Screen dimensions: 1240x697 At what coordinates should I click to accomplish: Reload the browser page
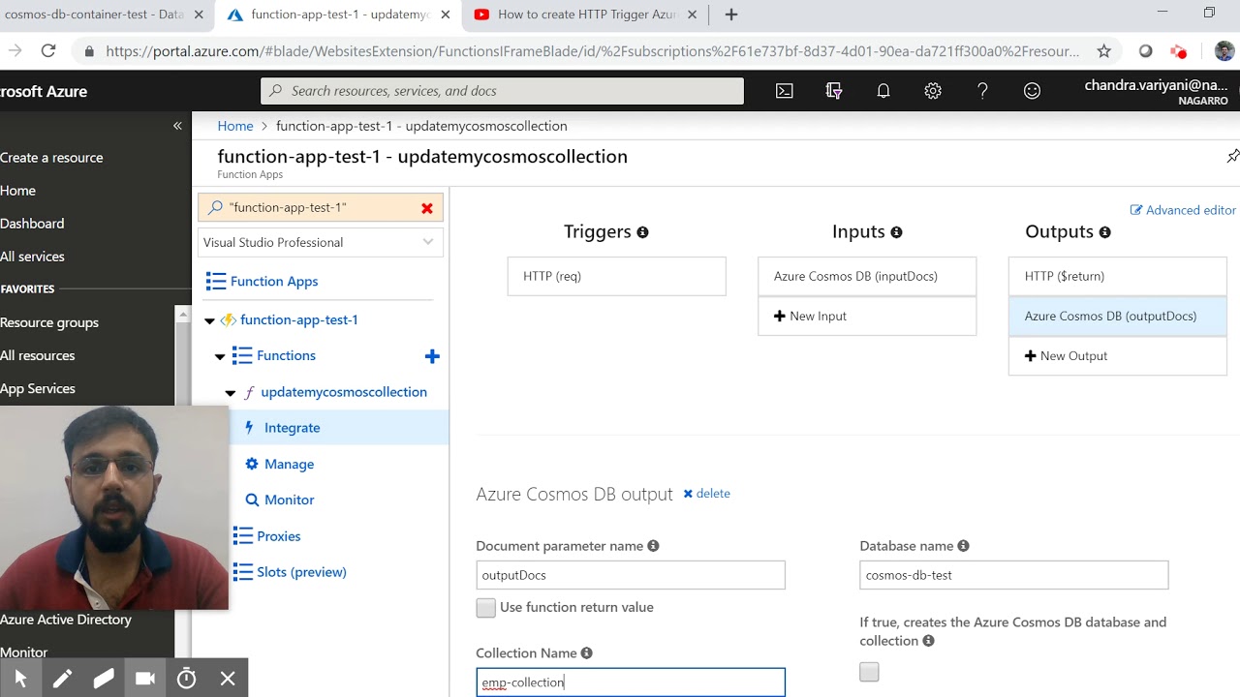tap(48, 51)
